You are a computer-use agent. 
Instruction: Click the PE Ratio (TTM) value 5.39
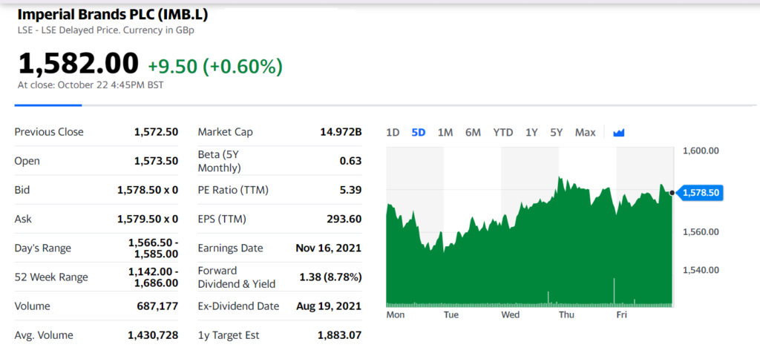click(x=351, y=190)
